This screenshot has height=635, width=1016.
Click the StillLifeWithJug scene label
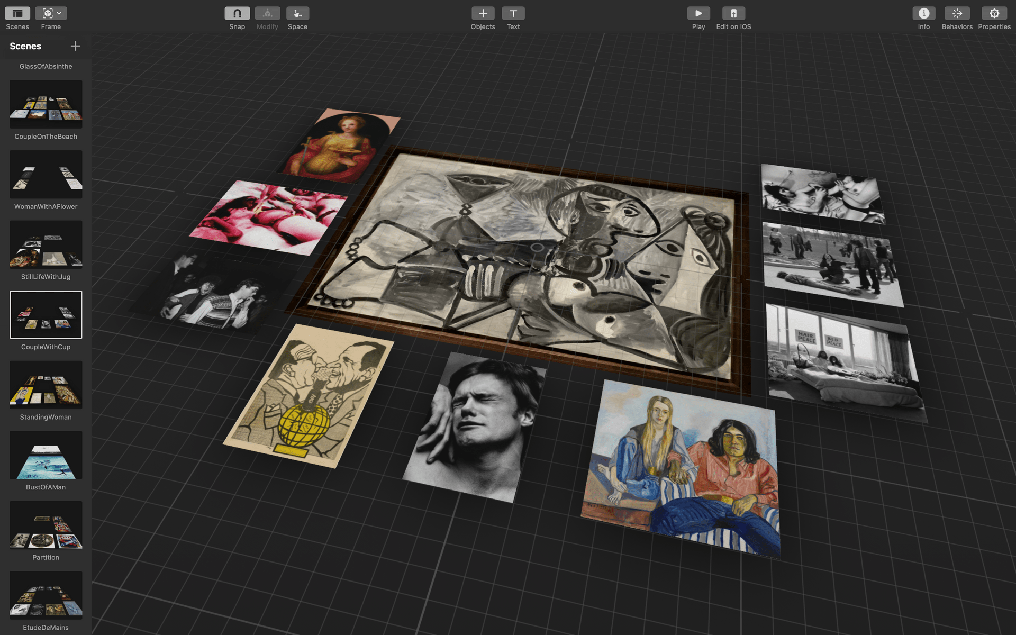(46, 277)
